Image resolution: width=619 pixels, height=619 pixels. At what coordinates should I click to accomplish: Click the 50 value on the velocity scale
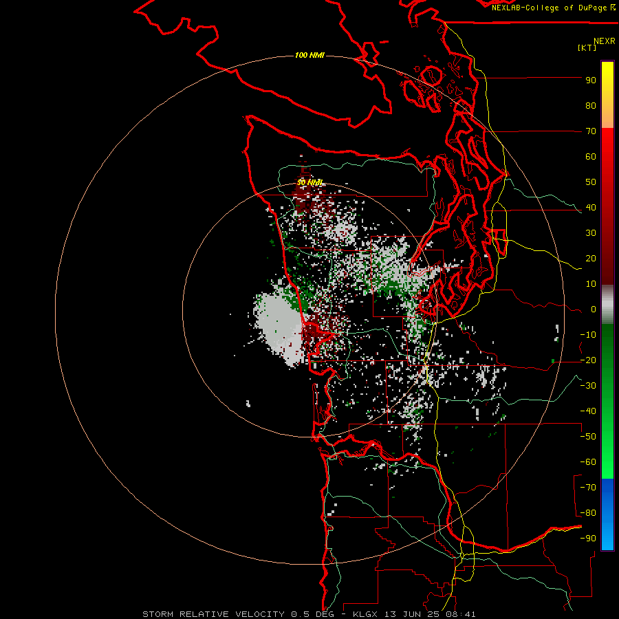click(x=591, y=182)
